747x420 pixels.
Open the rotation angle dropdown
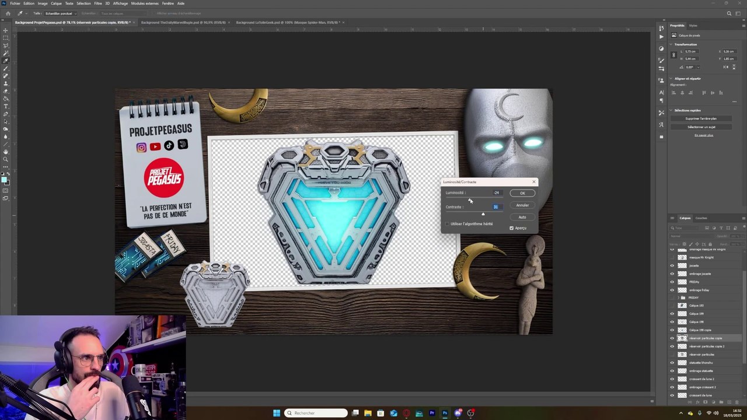(x=699, y=67)
